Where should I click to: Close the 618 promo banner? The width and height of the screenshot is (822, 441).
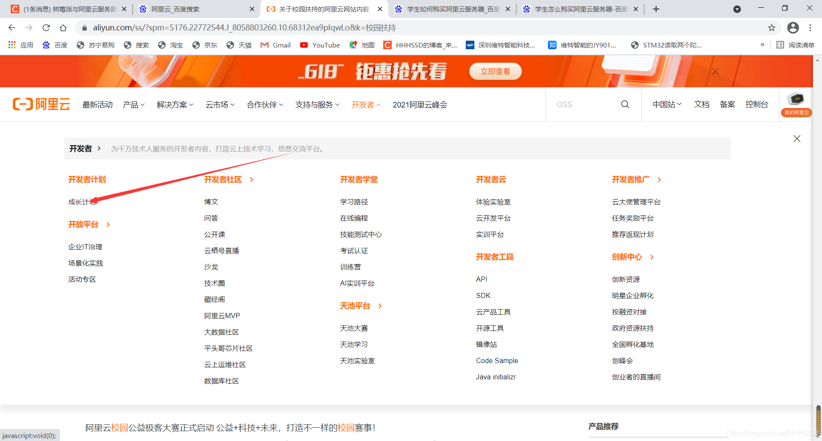[x=715, y=72]
